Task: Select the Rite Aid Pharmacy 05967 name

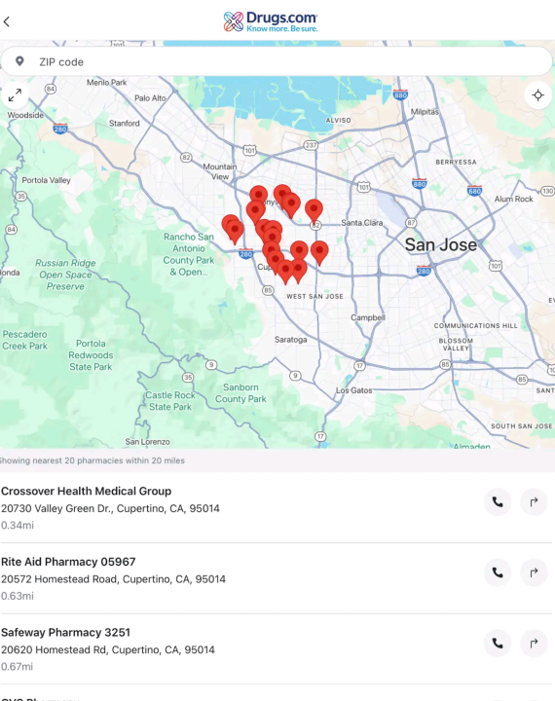Action: pyautogui.click(x=68, y=562)
